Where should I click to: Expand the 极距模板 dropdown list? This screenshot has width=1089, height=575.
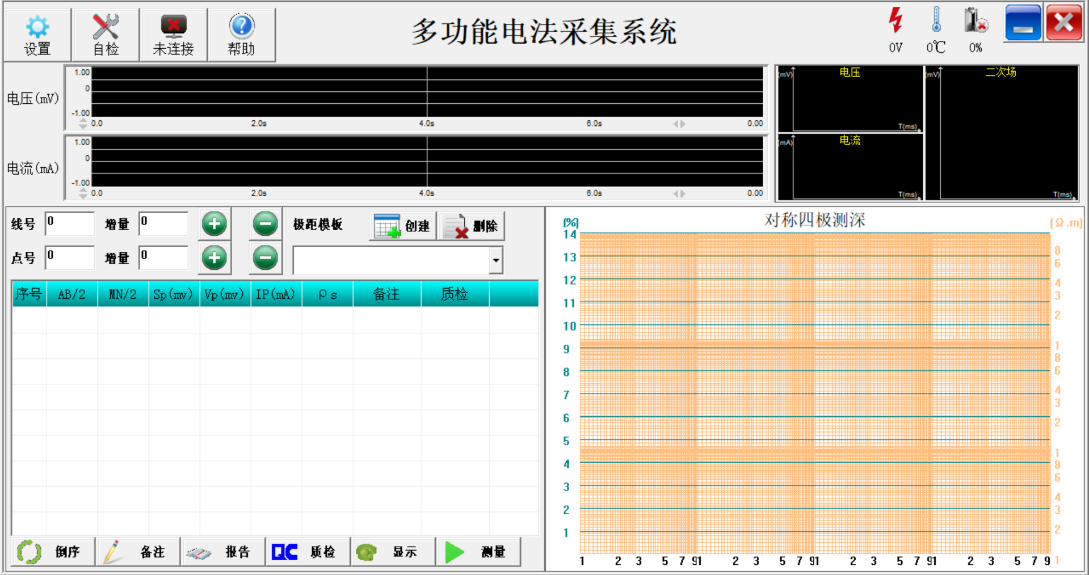495,260
